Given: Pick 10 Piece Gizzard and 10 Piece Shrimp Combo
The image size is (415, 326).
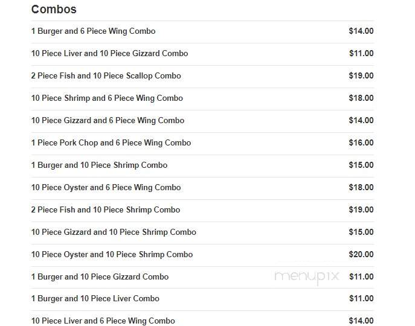Looking at the screenshot, I should [x=202, y=232].
